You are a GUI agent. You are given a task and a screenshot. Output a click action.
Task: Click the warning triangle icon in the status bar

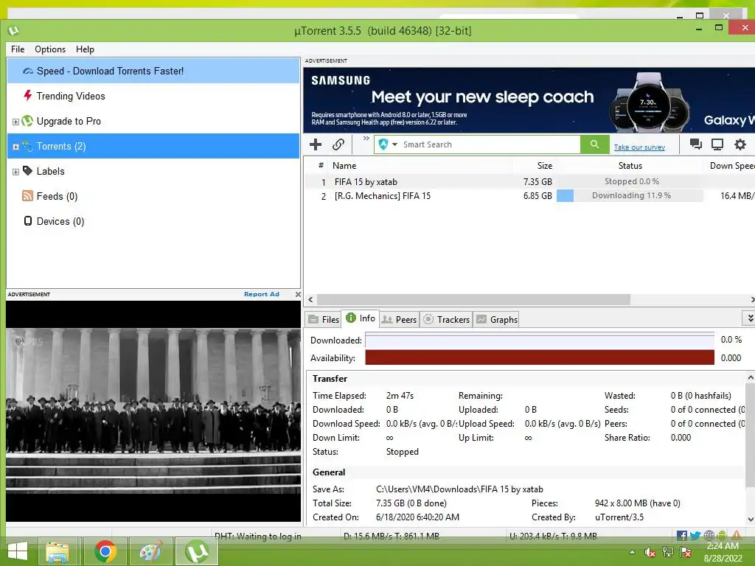[x=737, y=536]
